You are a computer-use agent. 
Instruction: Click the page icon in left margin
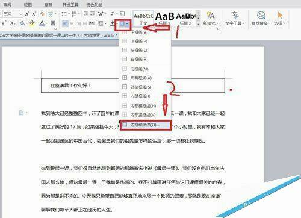click(21, 113)
